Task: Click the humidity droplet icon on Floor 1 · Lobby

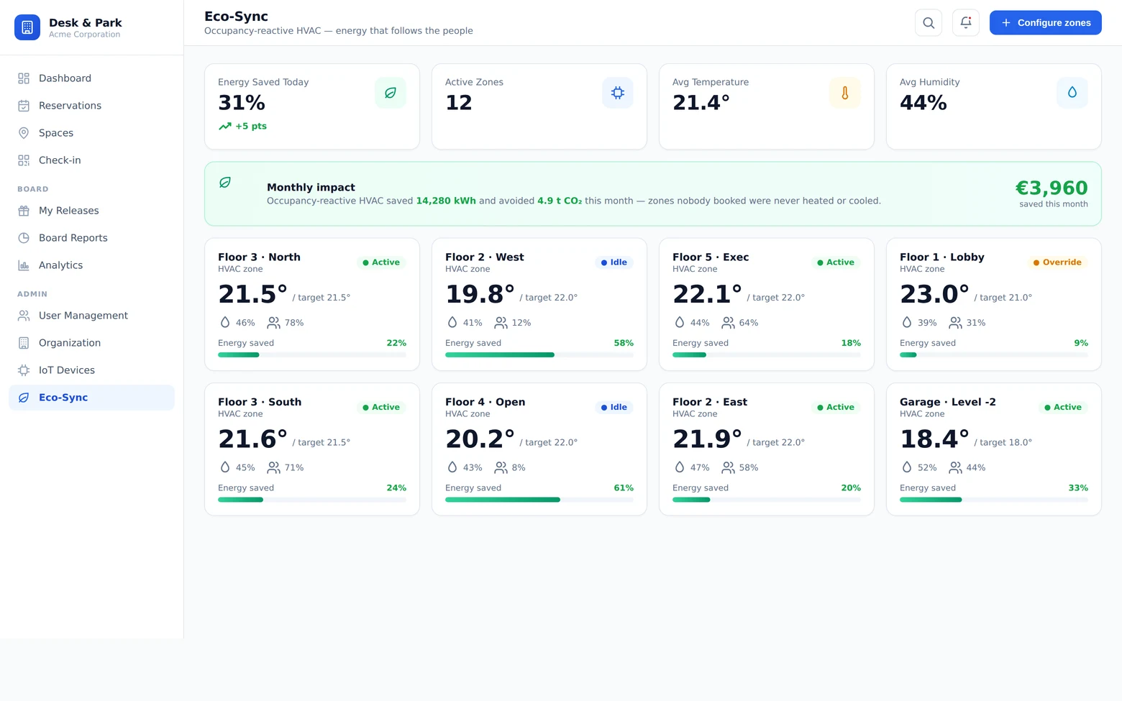Action: [907, 323]
